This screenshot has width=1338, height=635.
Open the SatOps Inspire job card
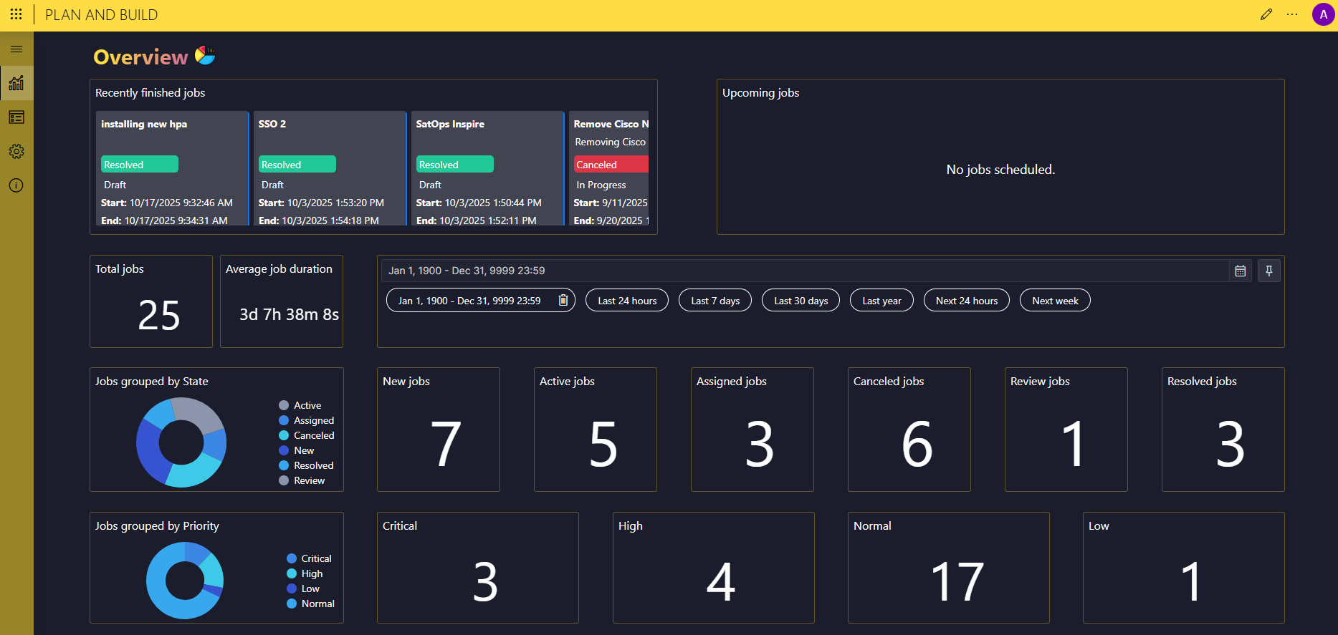point(487,168)
